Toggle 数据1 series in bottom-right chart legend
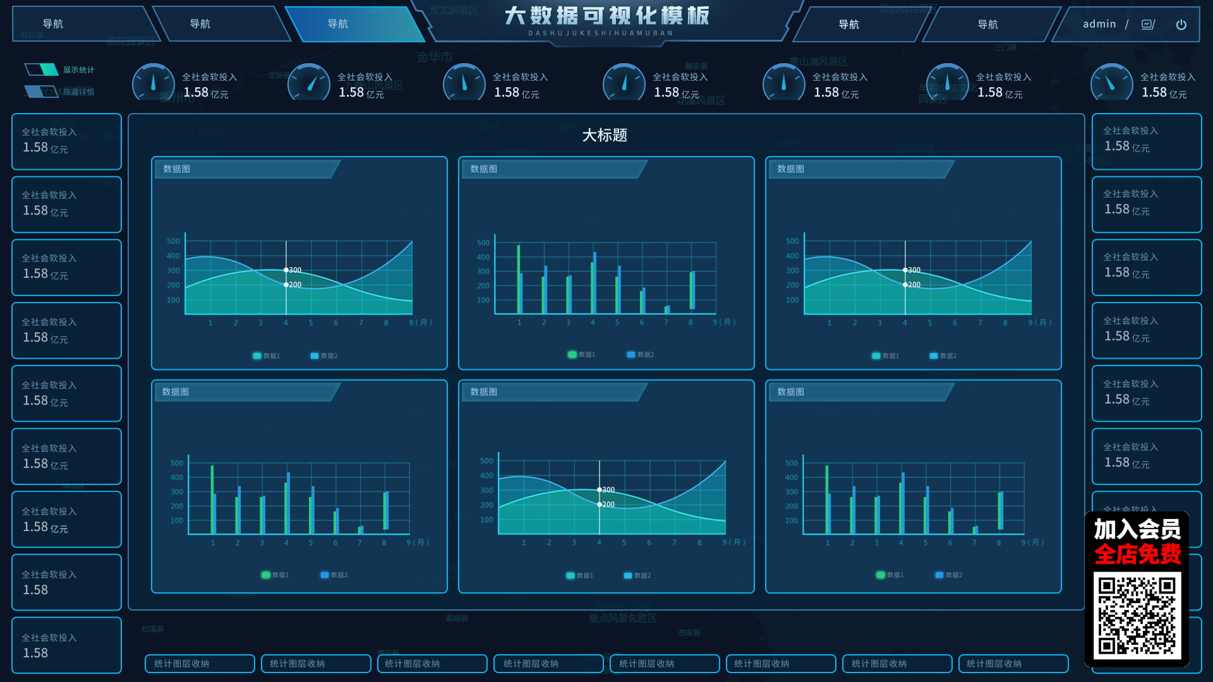1213x682 pixels. tap(880, 575)
